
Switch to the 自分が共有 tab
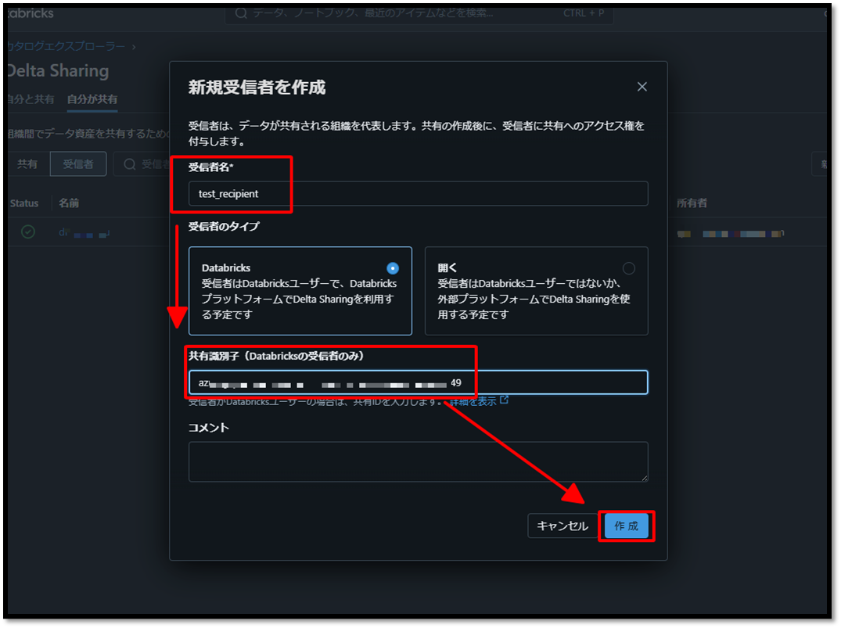92,99
